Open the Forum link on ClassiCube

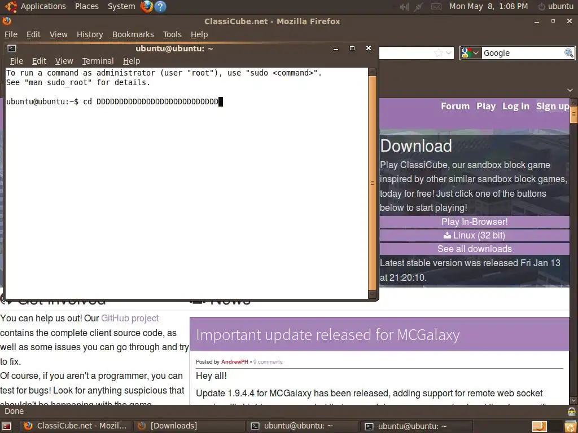[456, 107]
